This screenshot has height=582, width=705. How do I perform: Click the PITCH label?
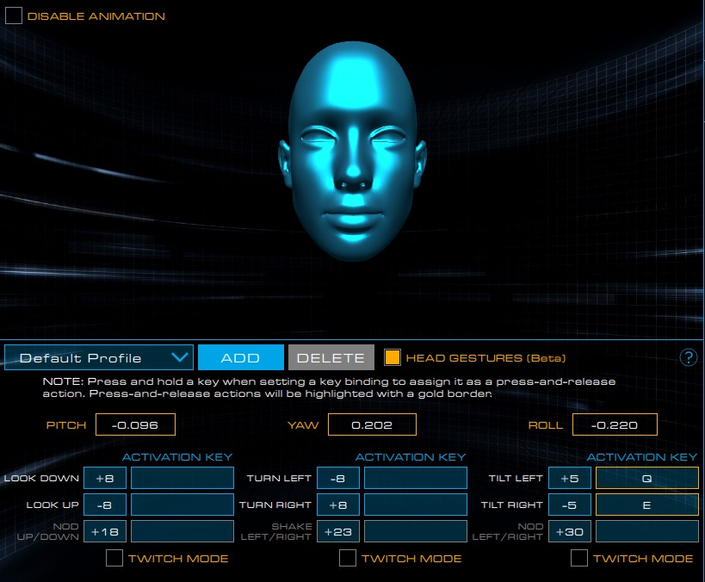tap(66, 425)
